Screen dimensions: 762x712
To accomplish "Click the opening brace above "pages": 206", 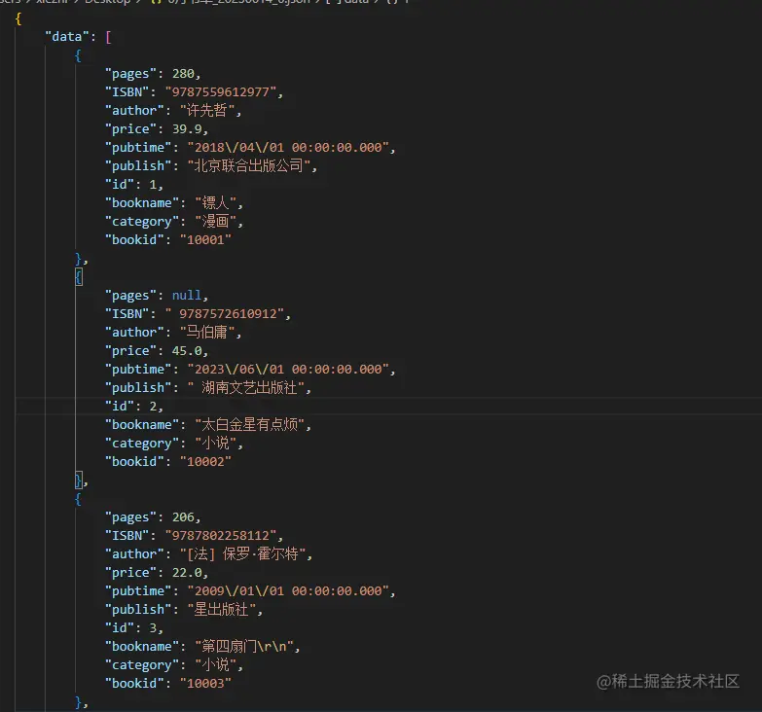I will tap(79, 499).
